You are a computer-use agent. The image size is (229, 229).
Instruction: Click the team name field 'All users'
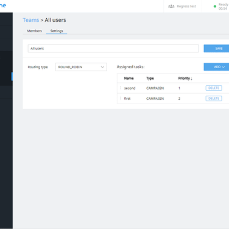[x=113, y=49]
